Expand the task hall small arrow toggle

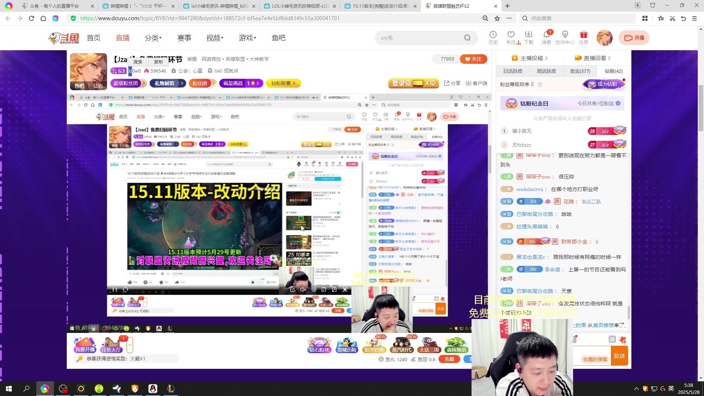point(130,345)
